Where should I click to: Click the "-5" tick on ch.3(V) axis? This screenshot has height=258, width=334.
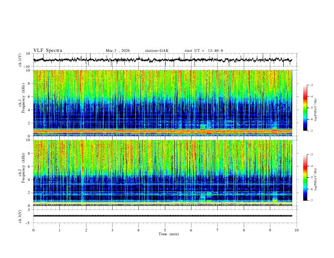pos(29,223)
